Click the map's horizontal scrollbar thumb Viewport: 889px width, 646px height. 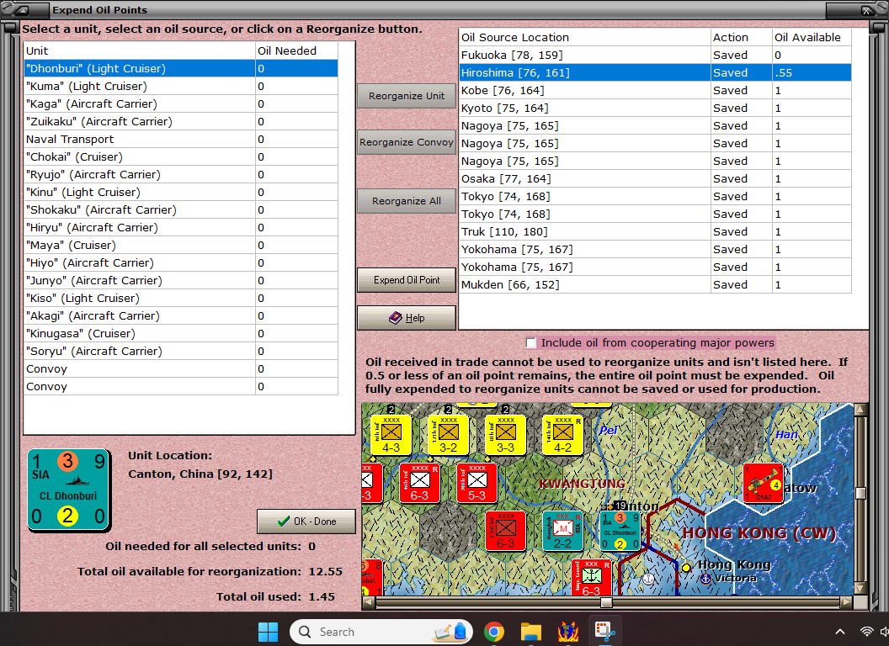607,602
